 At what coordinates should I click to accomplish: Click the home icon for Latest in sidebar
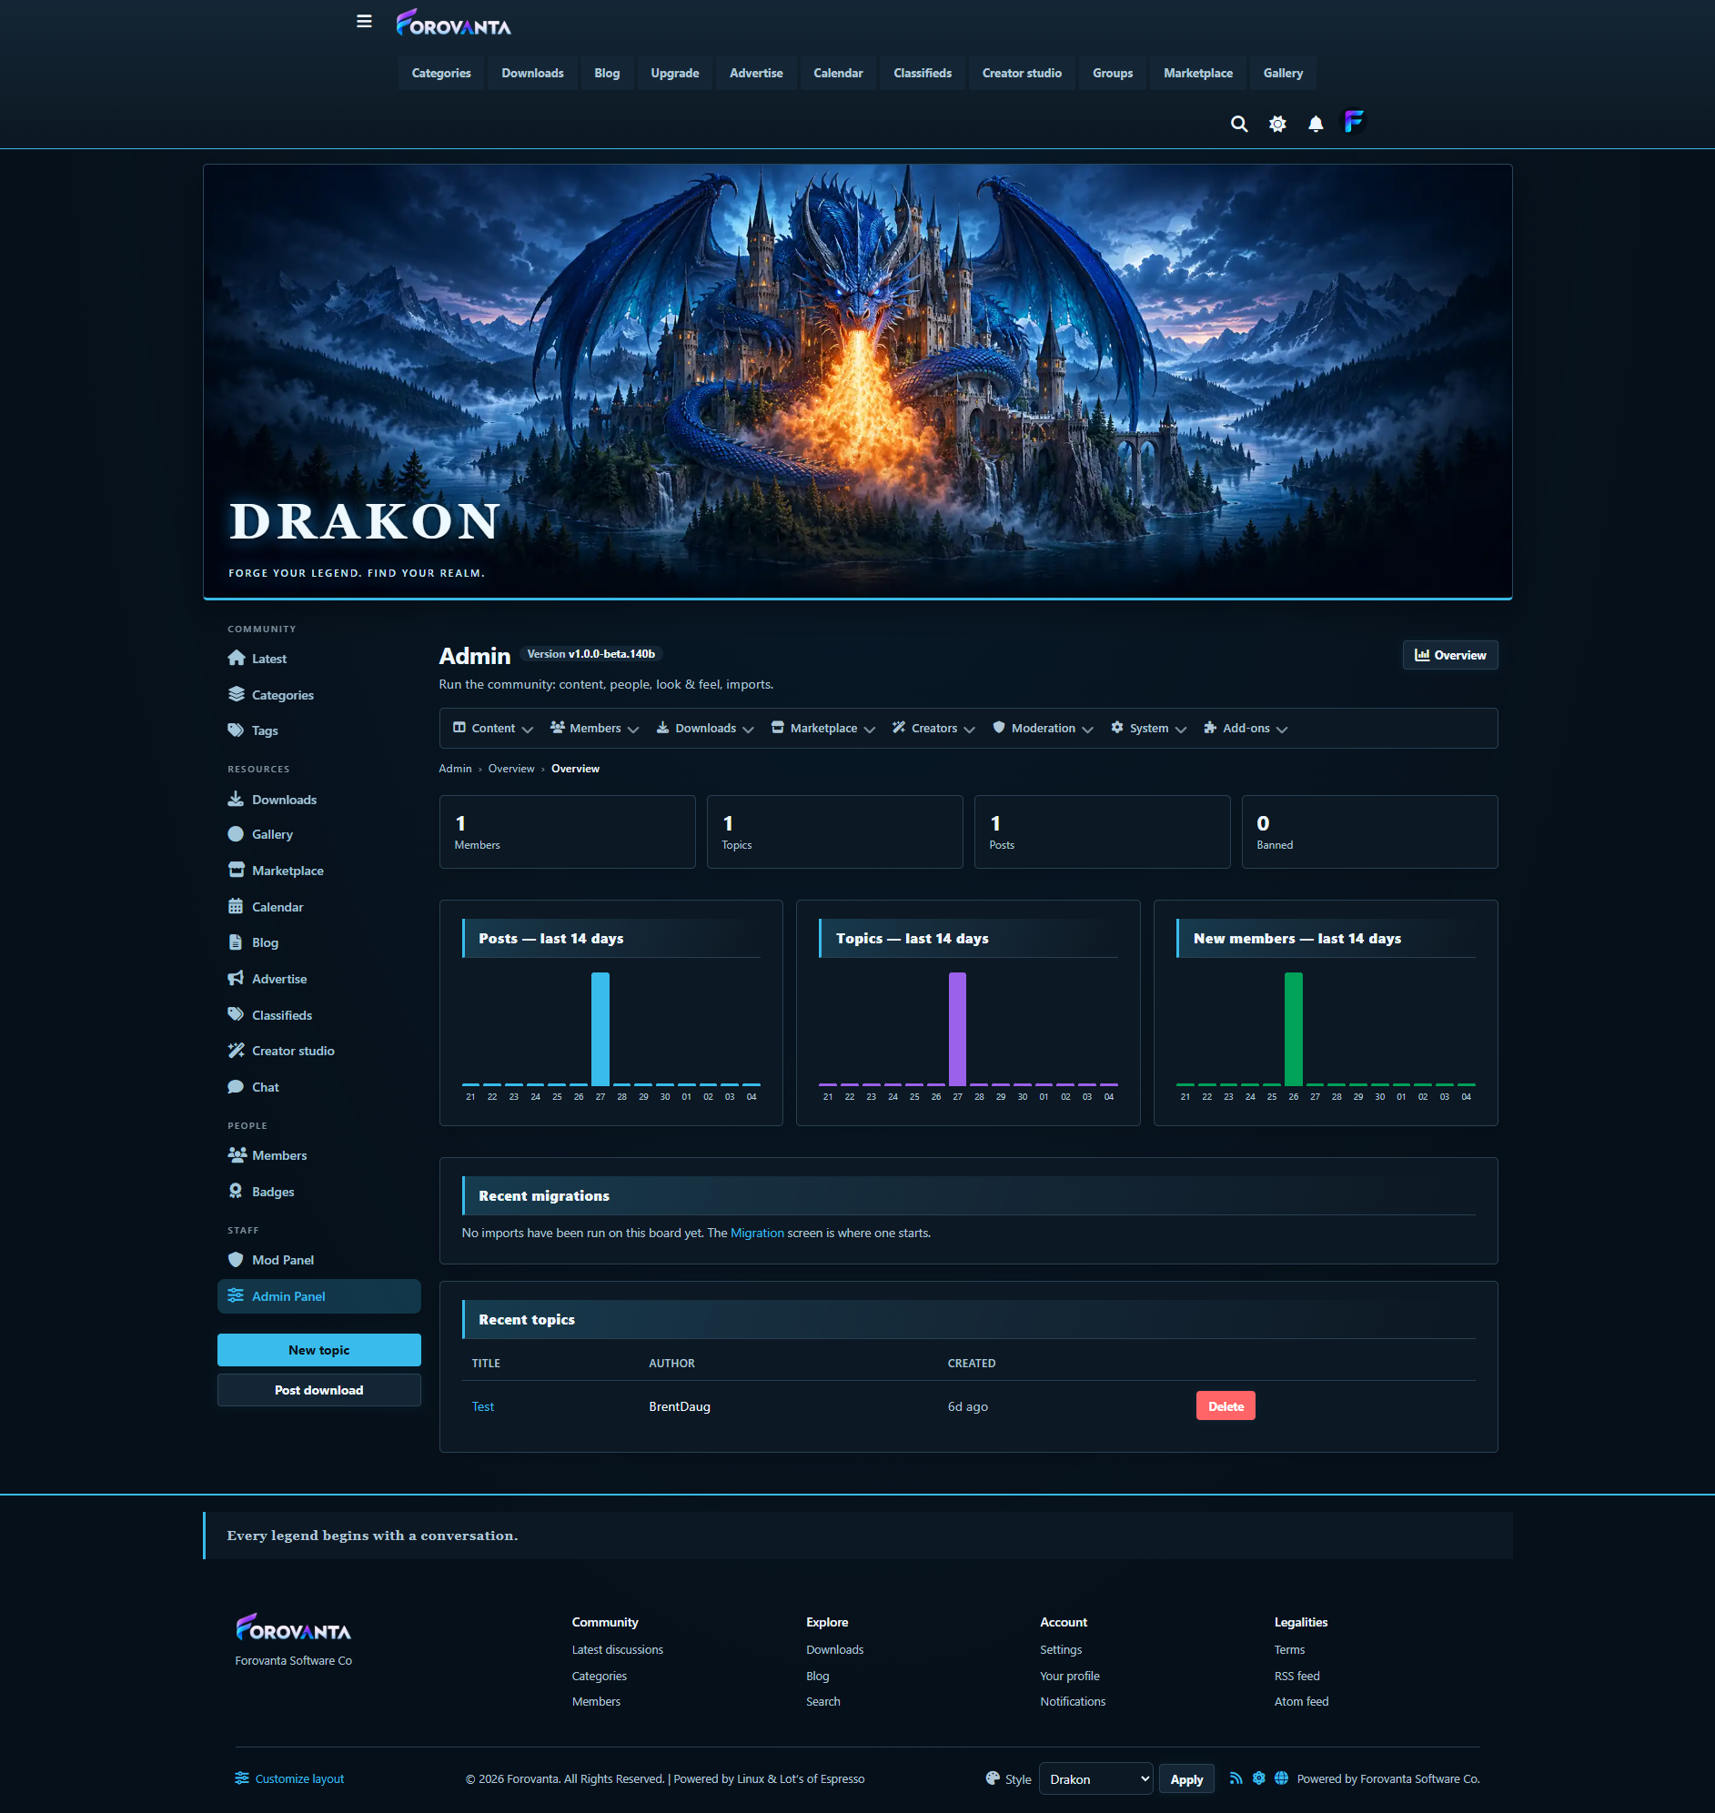tap(236, 658)
